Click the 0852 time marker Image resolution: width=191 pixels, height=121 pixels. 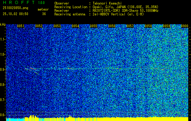pos(39,26)
